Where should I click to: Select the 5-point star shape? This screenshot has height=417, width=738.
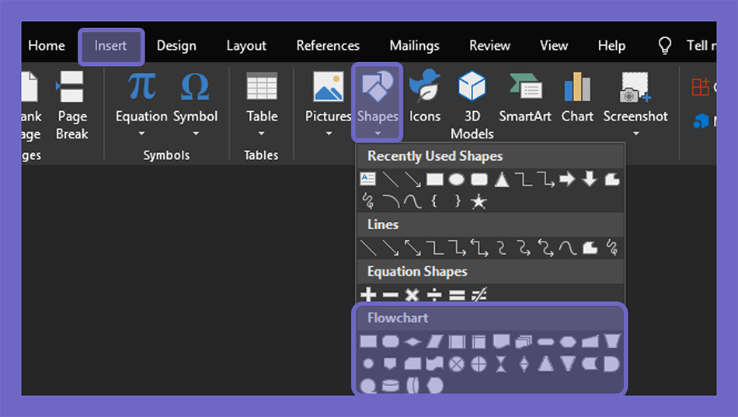(x=479, y=201)
